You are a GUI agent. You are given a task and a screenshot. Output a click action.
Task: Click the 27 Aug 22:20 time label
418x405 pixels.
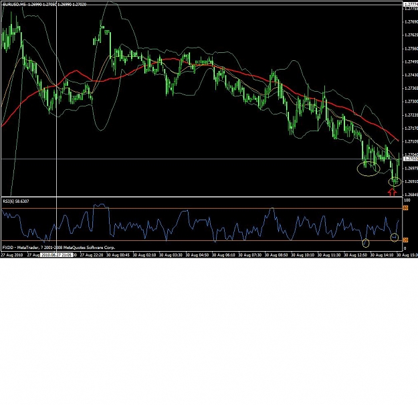click(x=92, y=255)
